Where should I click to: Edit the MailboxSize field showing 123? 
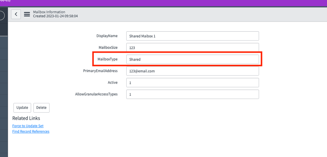(193, 48)
